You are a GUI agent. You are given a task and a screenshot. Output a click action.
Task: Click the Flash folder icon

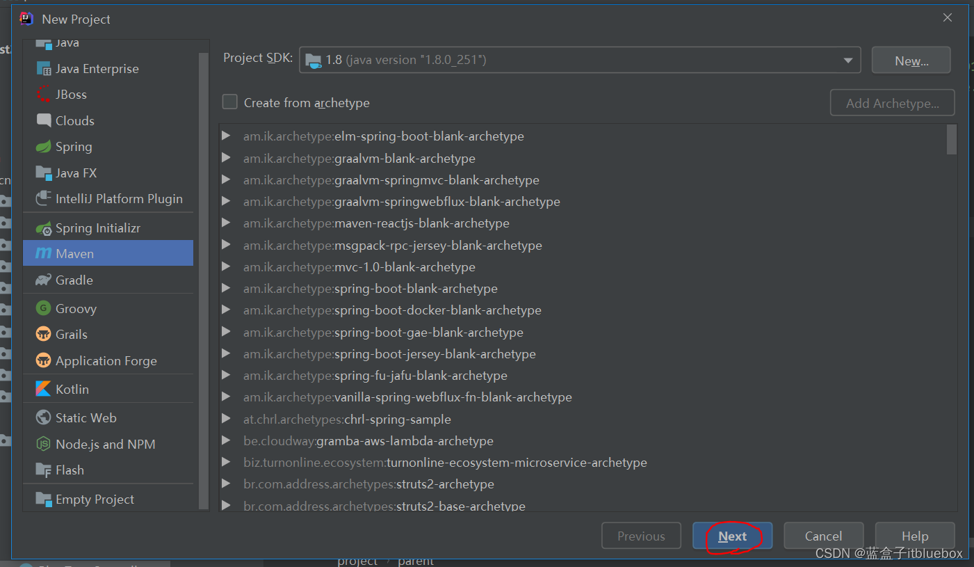coord(44,470)
